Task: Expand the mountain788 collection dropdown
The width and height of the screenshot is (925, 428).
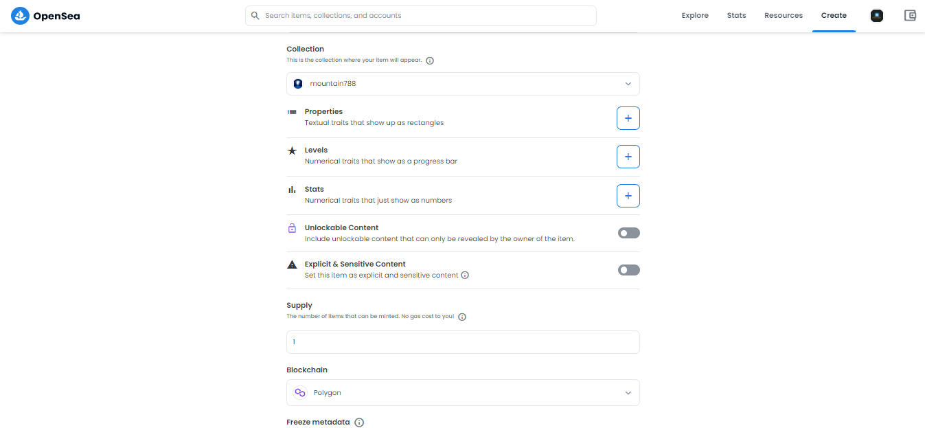Action: [x=463, y=84]
